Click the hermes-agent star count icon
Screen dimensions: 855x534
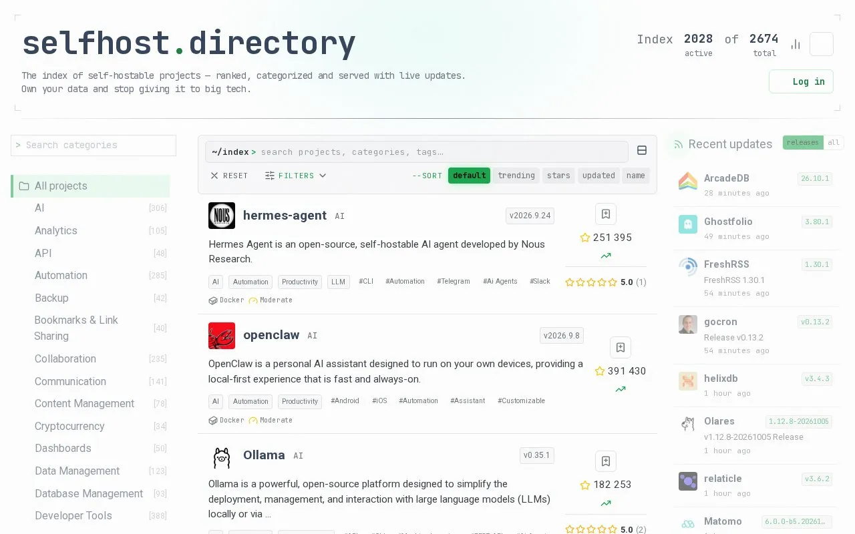585,238
